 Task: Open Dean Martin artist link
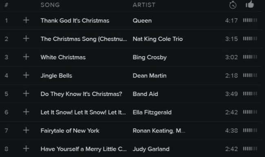point(150,75)
